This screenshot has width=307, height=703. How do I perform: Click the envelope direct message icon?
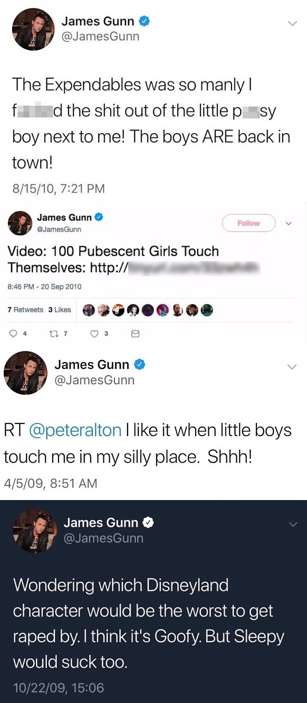(x=135, y=334)
